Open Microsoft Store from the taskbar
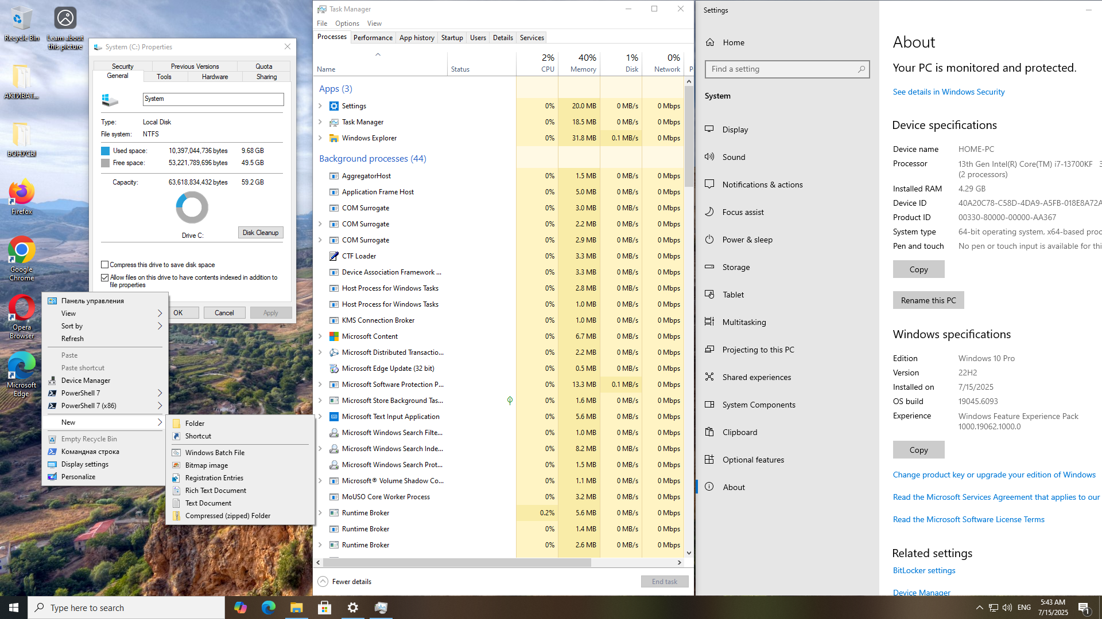The width and height of the screenshot is (1102, 619). click(x=324, y=608)
